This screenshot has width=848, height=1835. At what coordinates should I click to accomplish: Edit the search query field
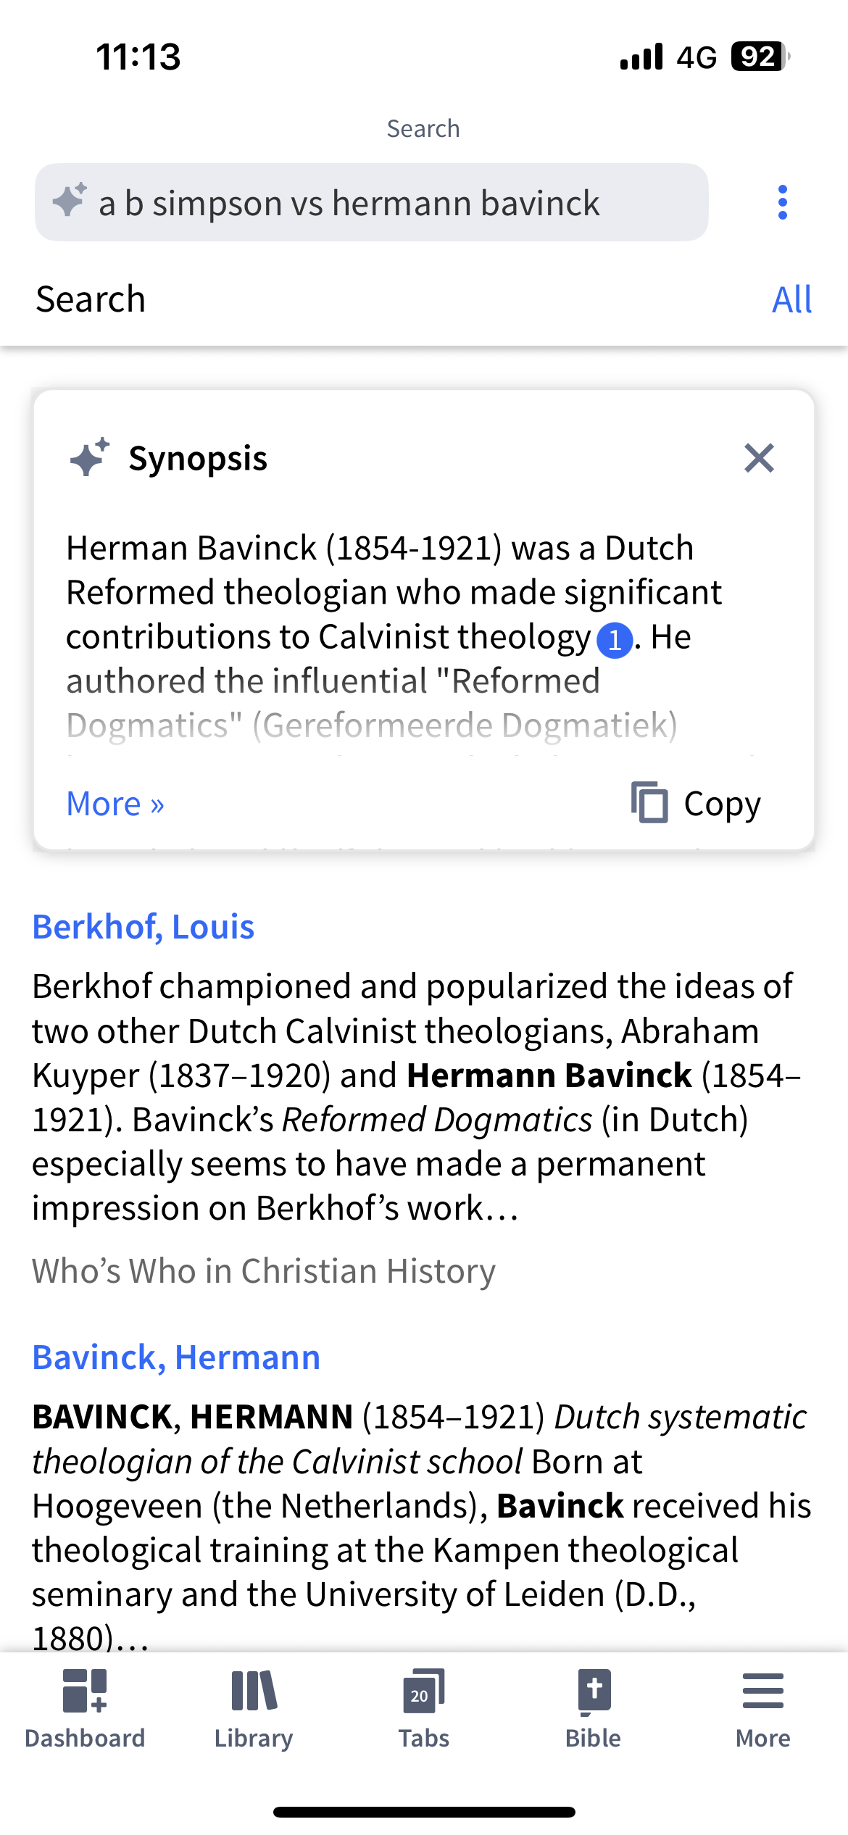point(372,202)
